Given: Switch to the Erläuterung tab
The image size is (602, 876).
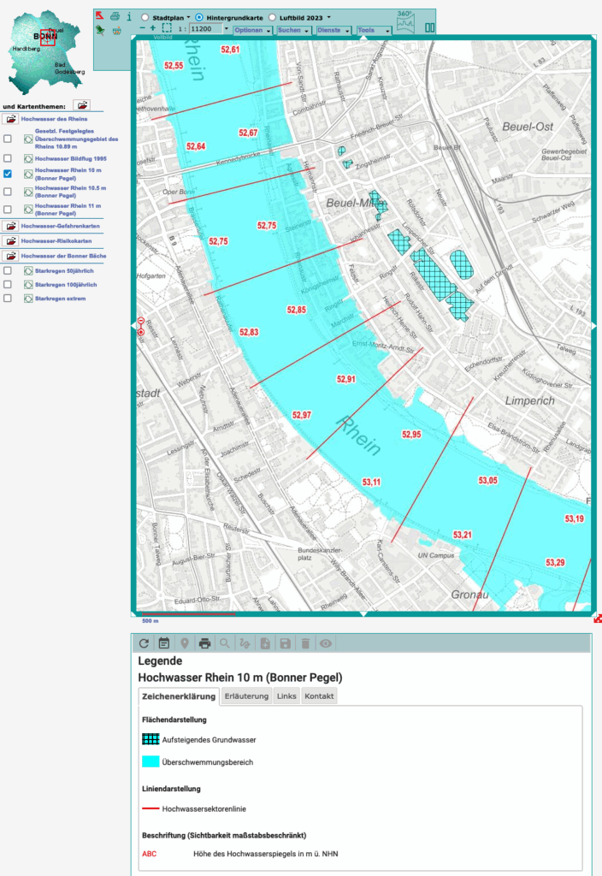Looking at the screenshot, I should coord(246,696).
